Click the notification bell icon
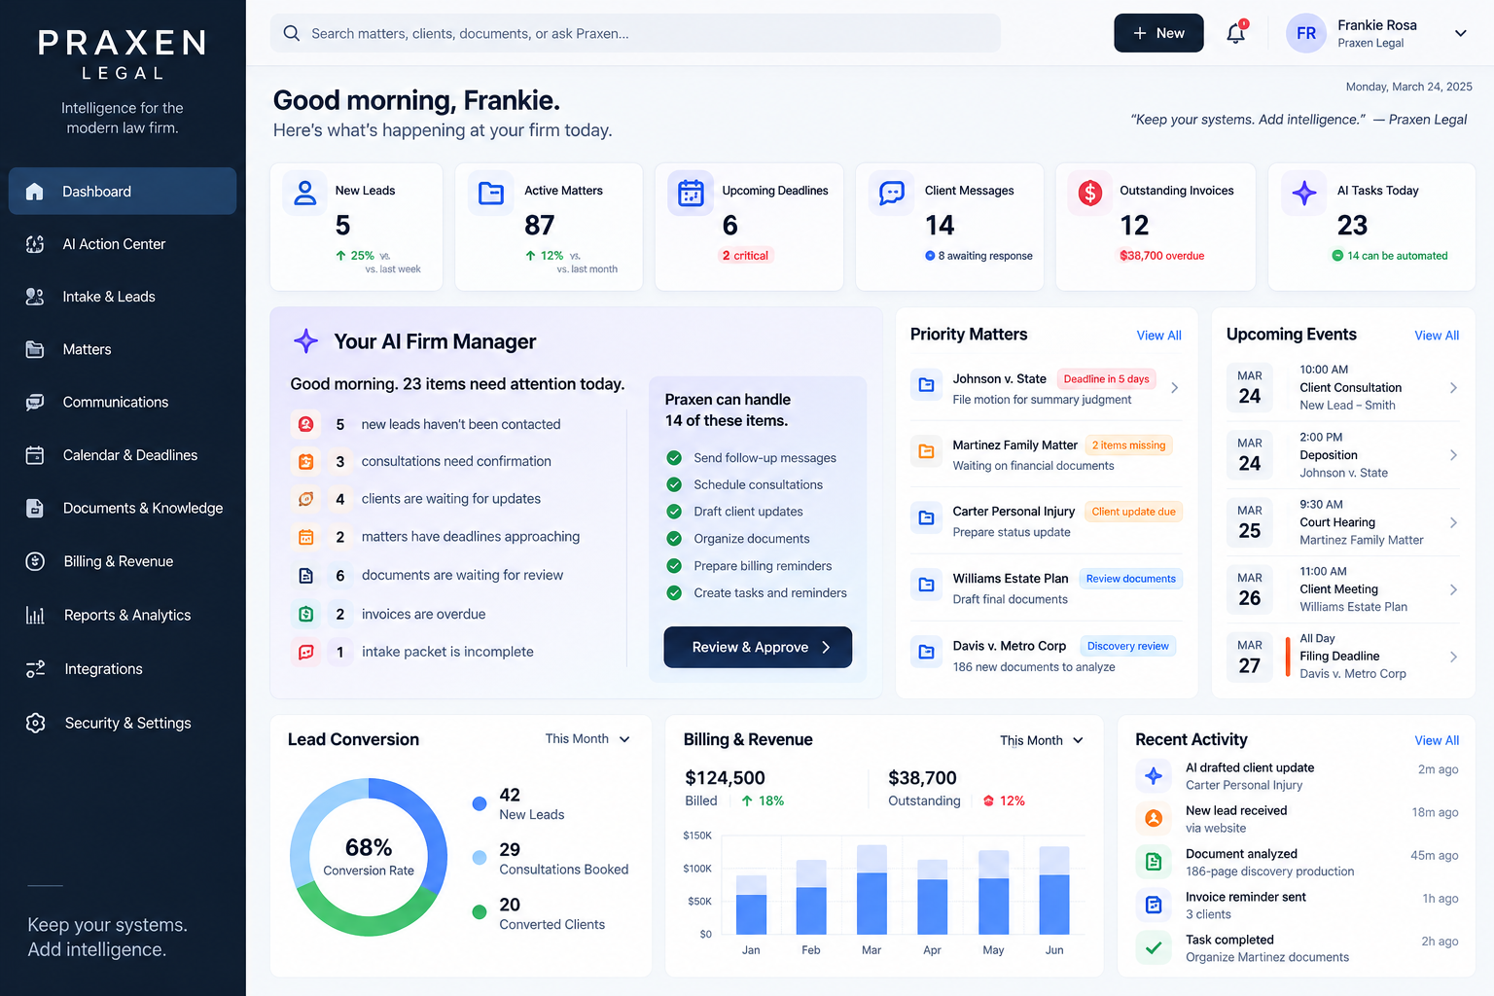This screenshot has width=1494, height=996. pyautogui.click(x=1235, y=33)
